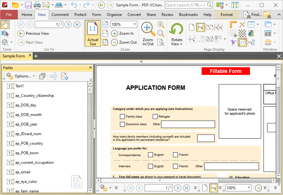Open a new tab with plus button

pyautogui.click(x=36, y=56)
